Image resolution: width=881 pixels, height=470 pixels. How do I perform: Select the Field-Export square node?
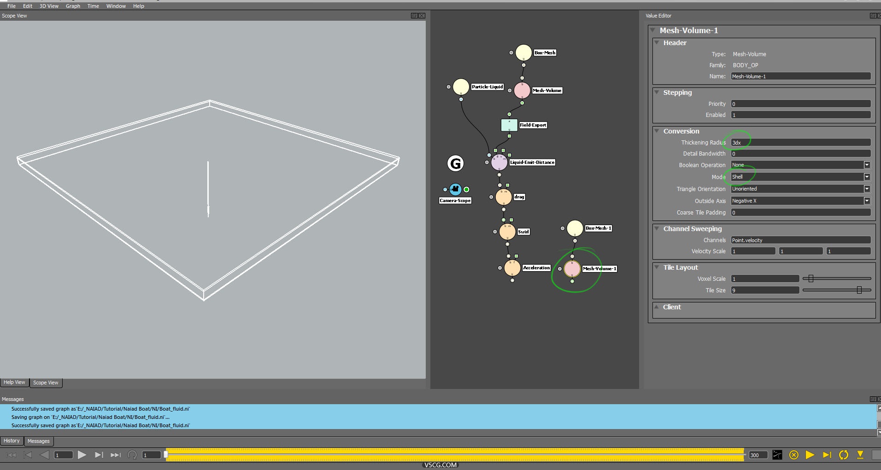509,125
